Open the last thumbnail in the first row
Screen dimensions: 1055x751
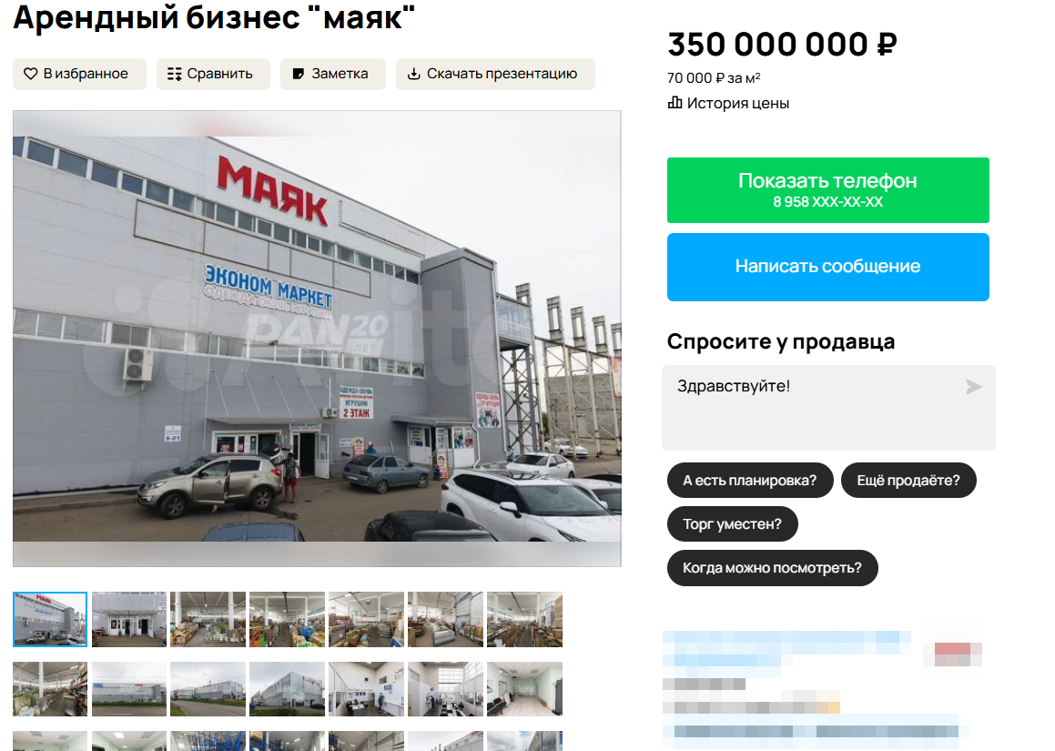click(524, 619)
